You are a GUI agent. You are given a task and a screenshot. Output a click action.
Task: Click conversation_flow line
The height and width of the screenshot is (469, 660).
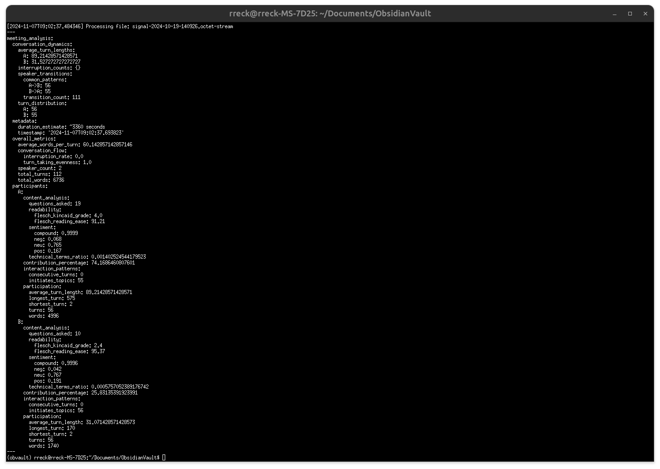(x=42, y=150)
